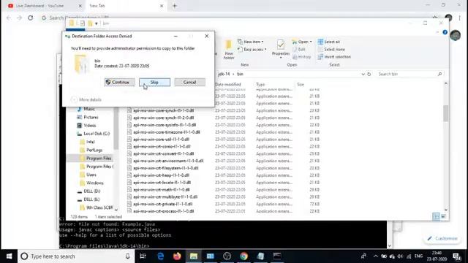Click the Explorer refresh icon
The height and width of the screenshot is (263, 468).
click(369, 74)
